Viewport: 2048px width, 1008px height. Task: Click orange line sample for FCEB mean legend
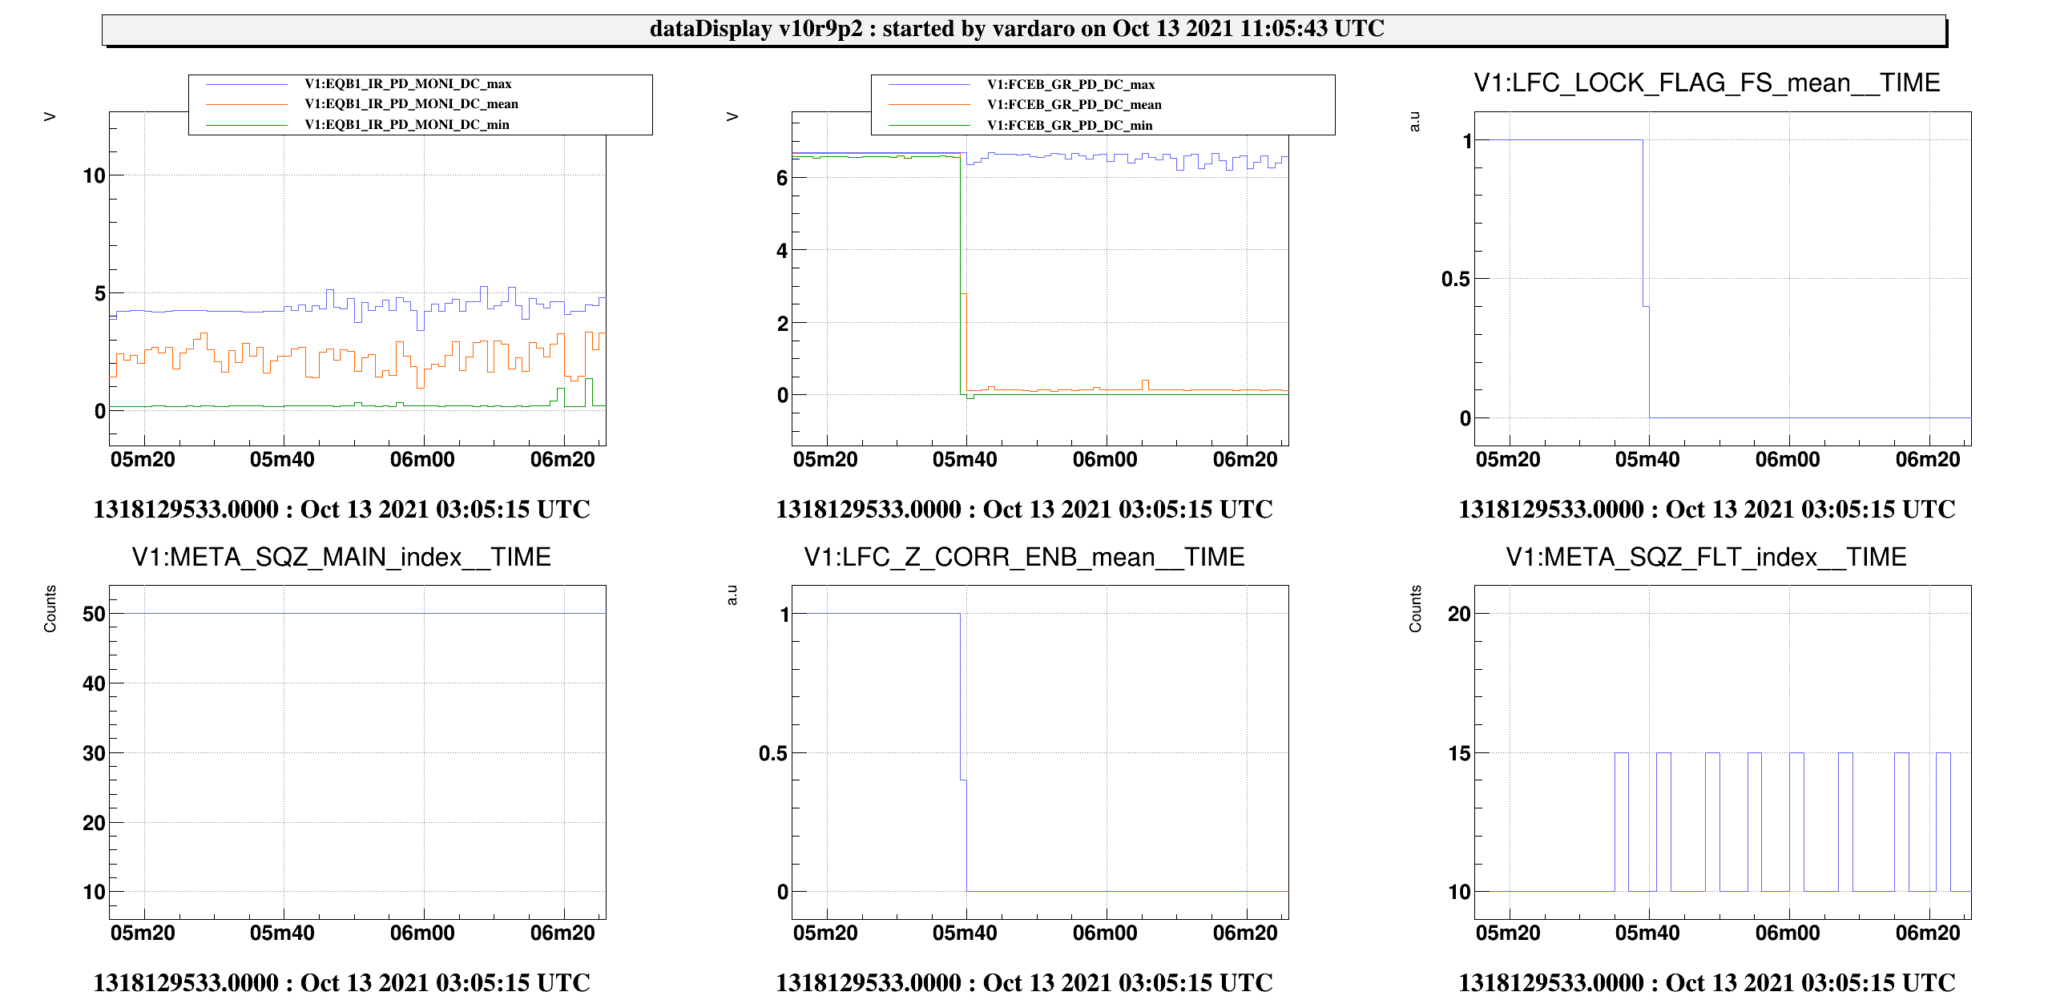pos(929,105)
